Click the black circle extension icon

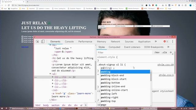point(146,5)
